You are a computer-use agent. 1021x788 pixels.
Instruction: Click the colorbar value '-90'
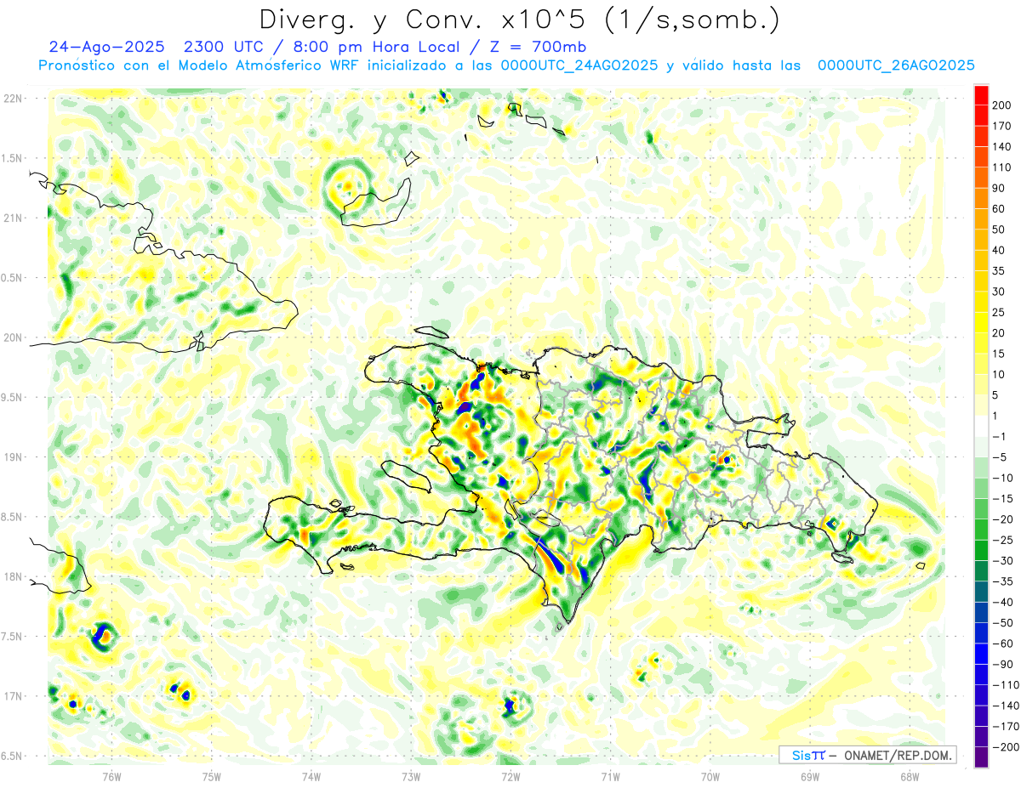click(1002, 665)
